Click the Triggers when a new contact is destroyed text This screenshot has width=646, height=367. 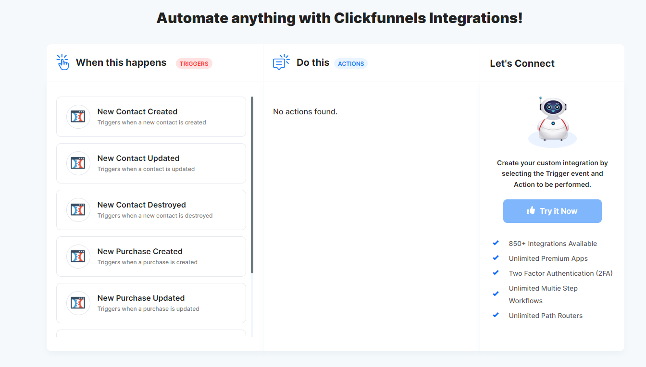155,216
